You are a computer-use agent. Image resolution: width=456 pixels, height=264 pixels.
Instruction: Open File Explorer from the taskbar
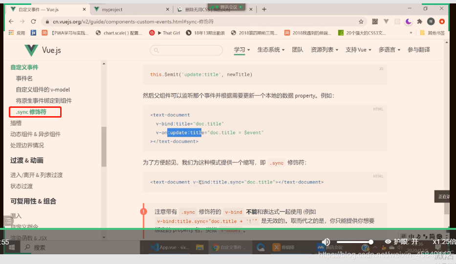tap(199, 247)
